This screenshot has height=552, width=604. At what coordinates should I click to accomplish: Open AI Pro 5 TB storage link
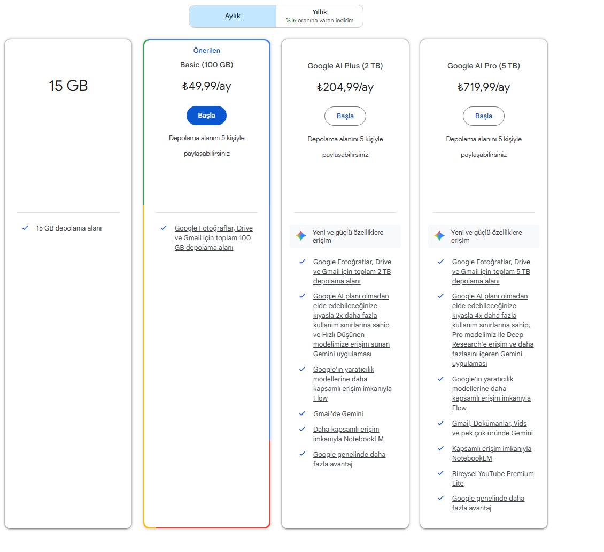(491, 271)
